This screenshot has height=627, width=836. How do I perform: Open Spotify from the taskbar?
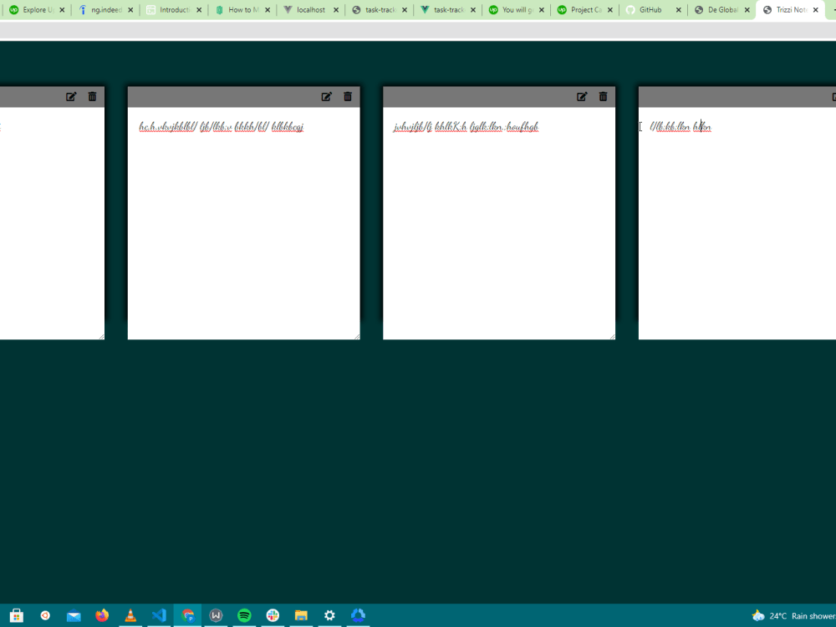pos(244,615)
